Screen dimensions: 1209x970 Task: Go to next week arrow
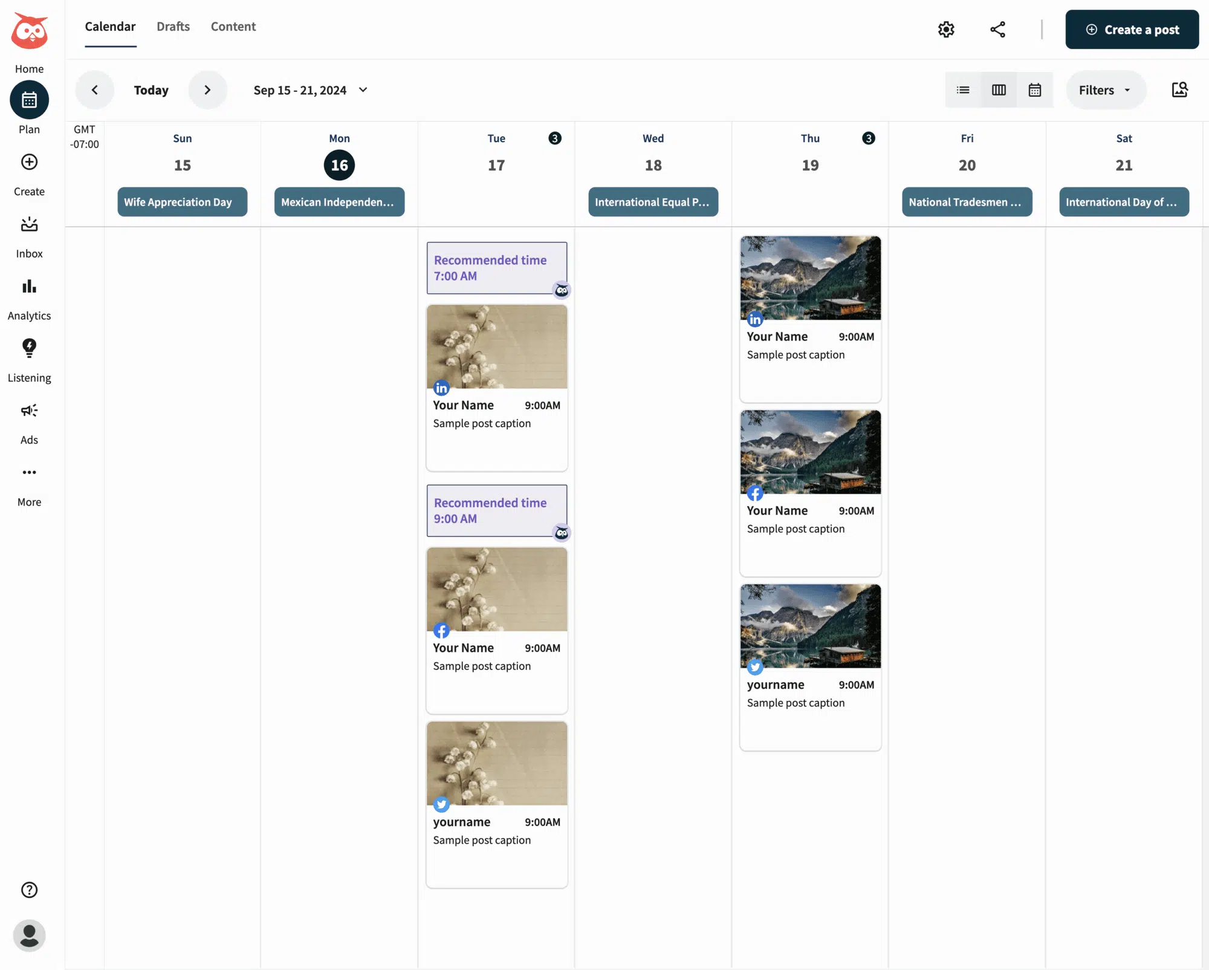tap(207, 90)
